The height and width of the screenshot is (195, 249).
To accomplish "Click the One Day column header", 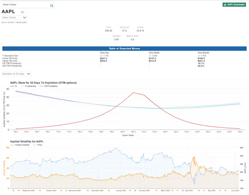I will (104, 52).
